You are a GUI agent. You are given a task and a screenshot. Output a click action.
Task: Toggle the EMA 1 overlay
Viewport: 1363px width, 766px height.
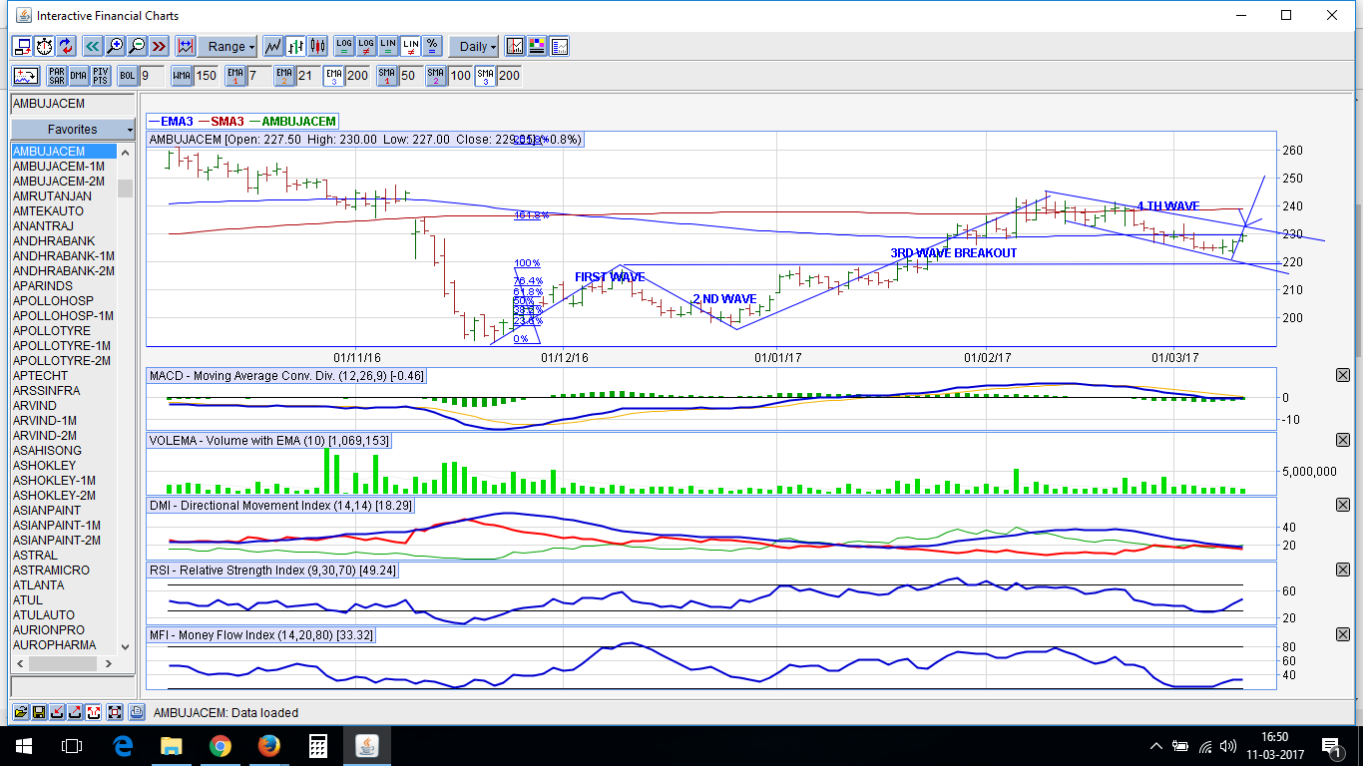(235, 75)
